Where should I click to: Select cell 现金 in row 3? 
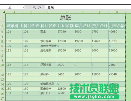pyautogui.click(x=48, y=32)
